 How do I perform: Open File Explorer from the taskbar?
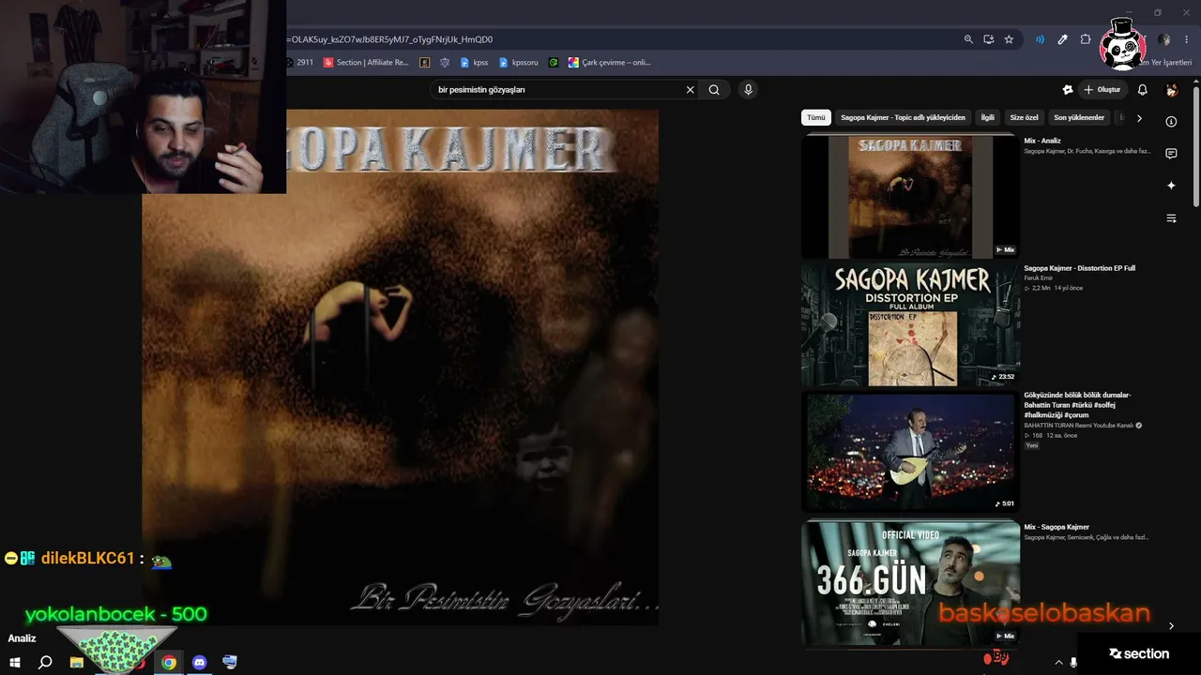coord(77,662)
